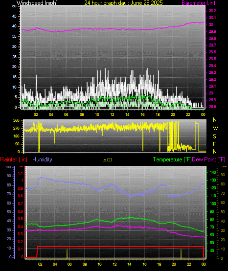Click '06' hour label under bottom graph
The height and width of the screenshot is (271, 228).
(69, 264)
